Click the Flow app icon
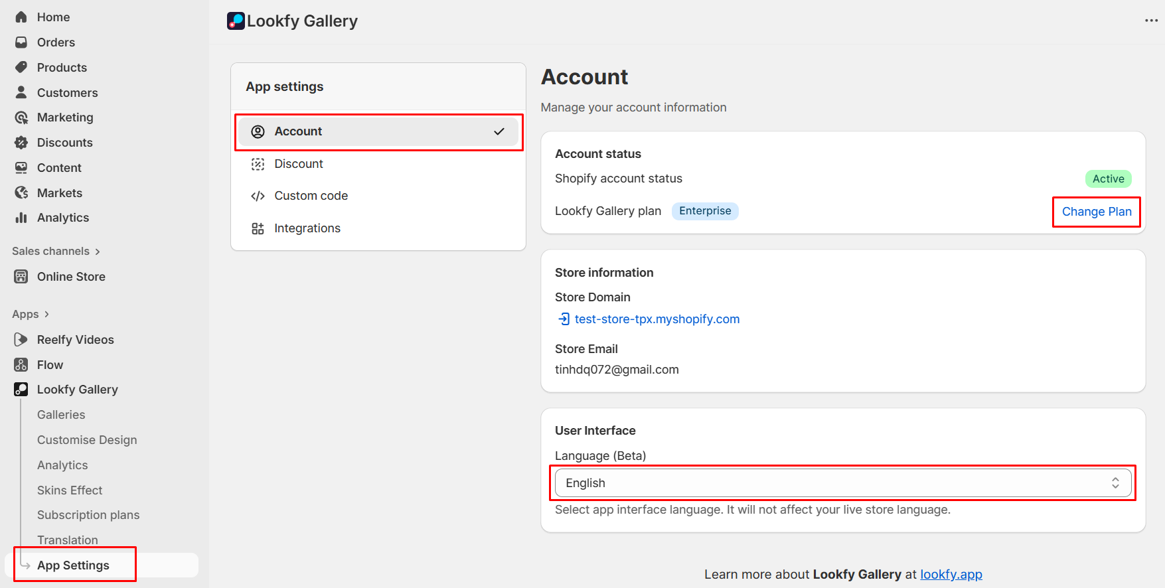 (21, 365)
